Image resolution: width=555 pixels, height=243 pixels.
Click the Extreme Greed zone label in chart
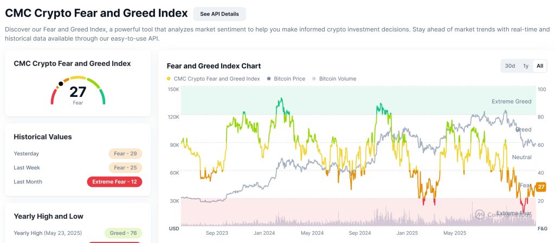click(x=511, y=101)
